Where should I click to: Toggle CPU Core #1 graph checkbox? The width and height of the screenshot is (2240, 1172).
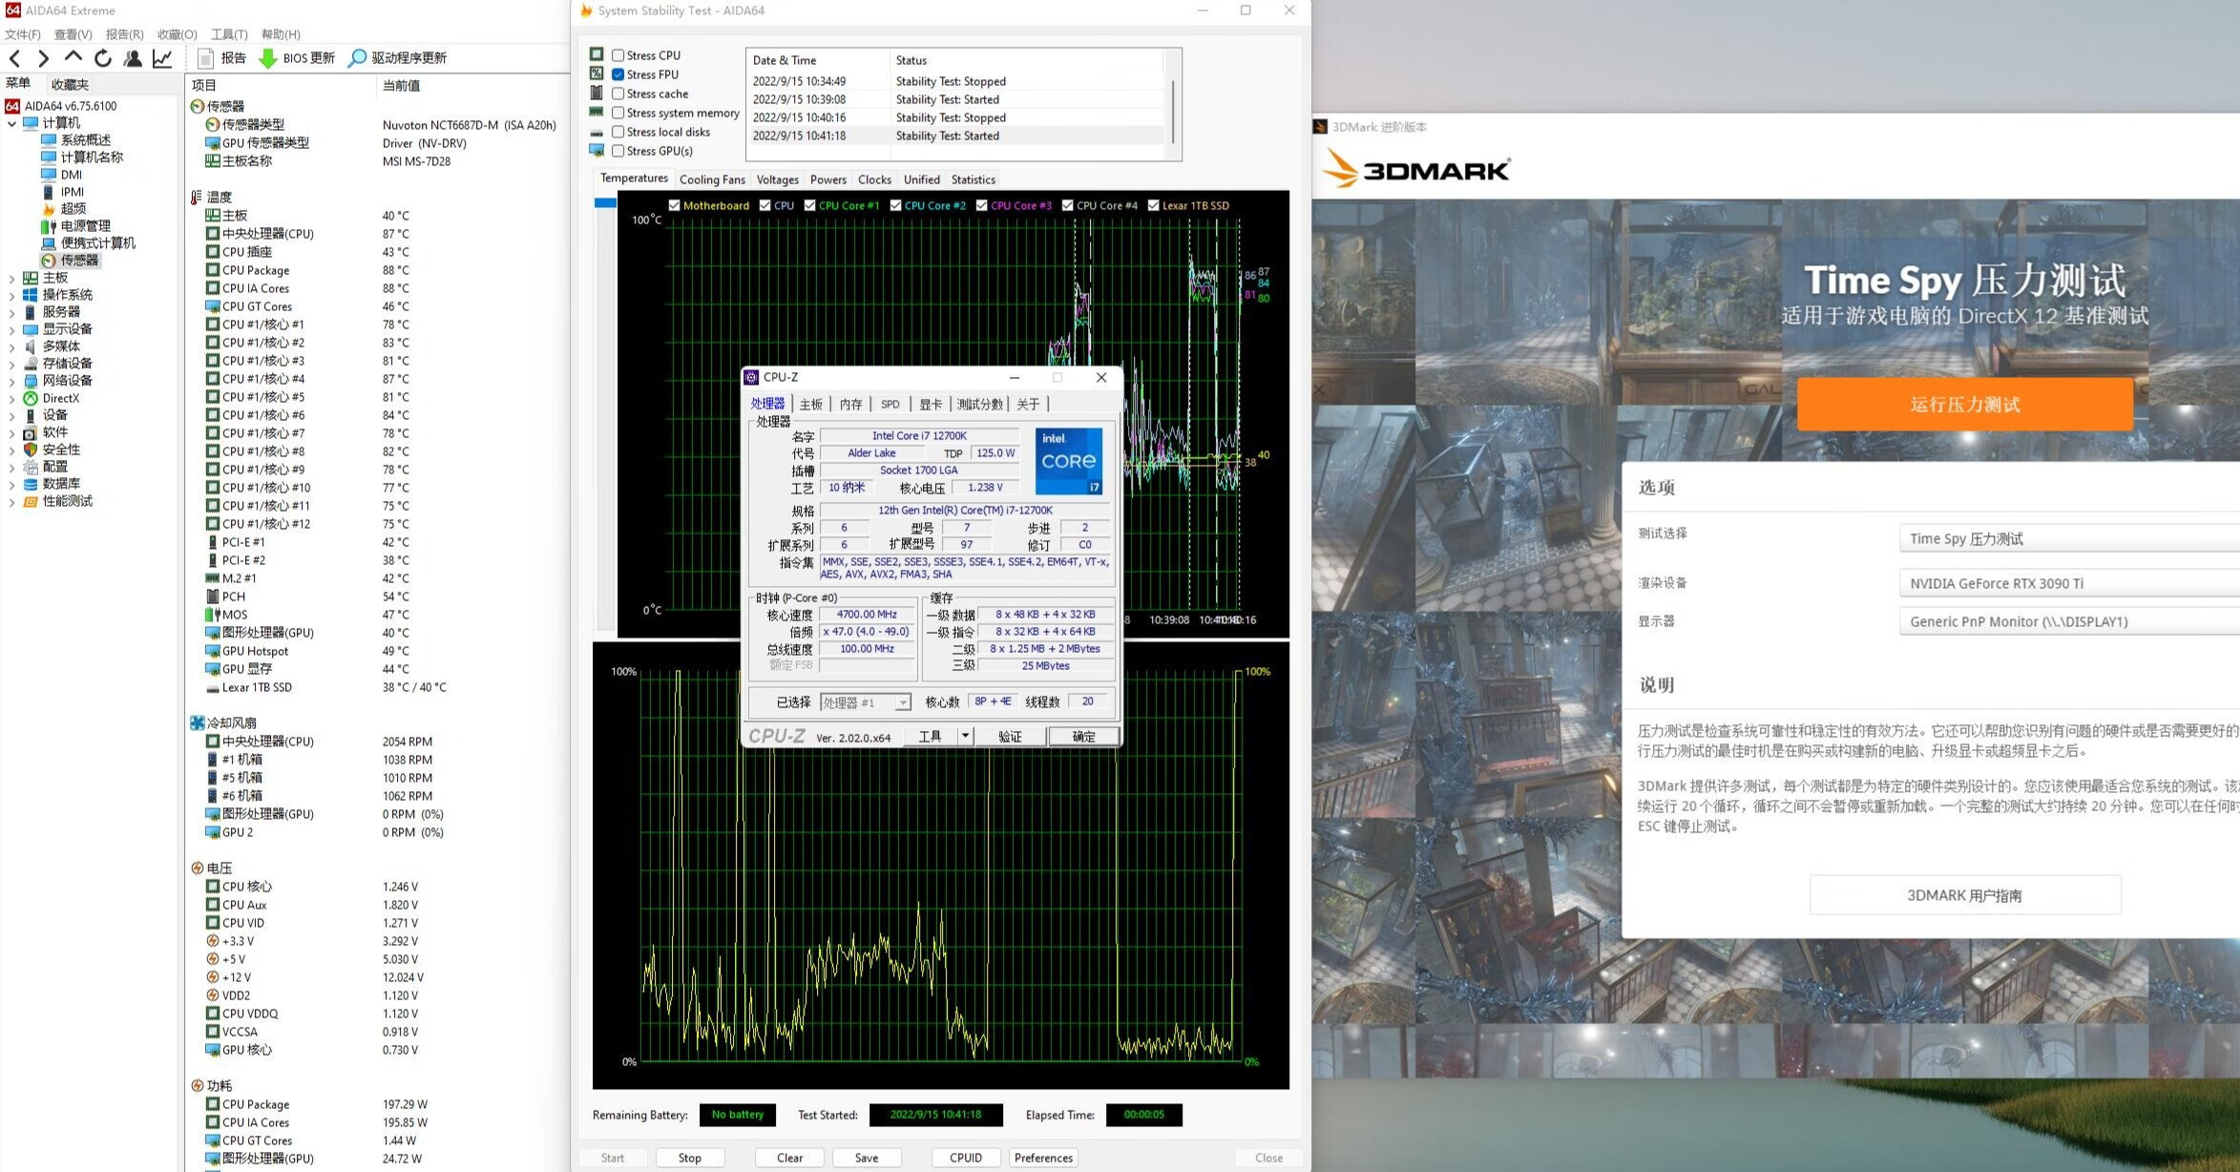(809, 205)
